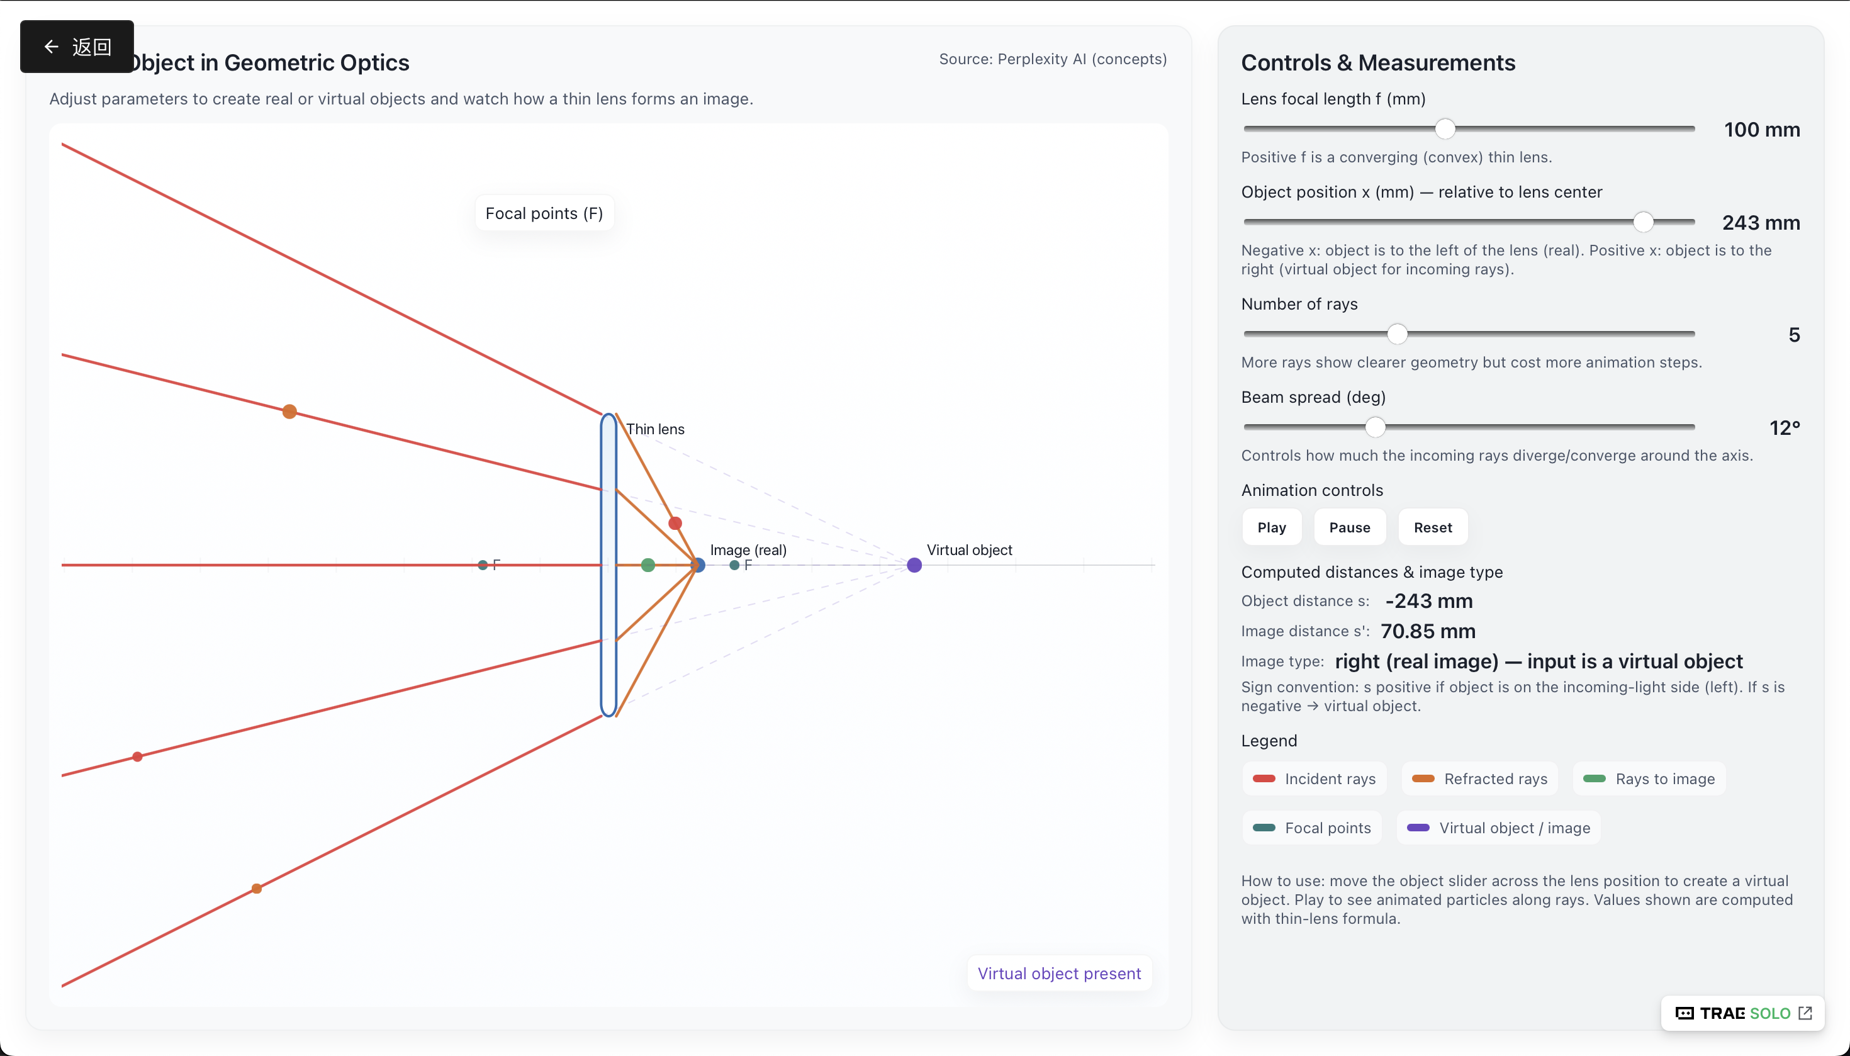This screenshot has width=1850, height=1056.
Task: Click the Virtual object / image legend
Action: pos(1498,828)
